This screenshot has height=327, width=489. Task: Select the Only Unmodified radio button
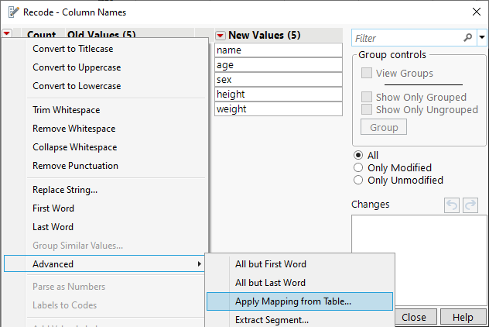pyautogui.click(x=358, y=180)
